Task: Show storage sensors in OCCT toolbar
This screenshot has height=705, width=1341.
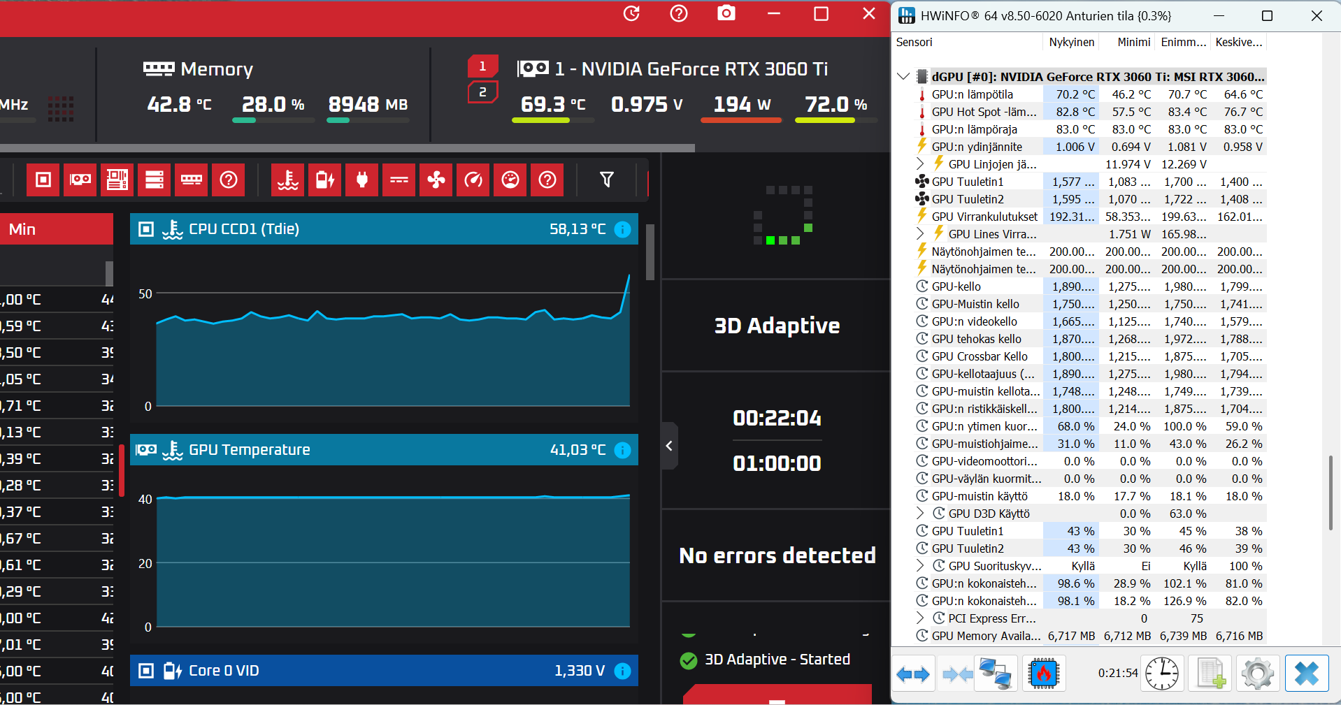Action: tap(155, 180)
